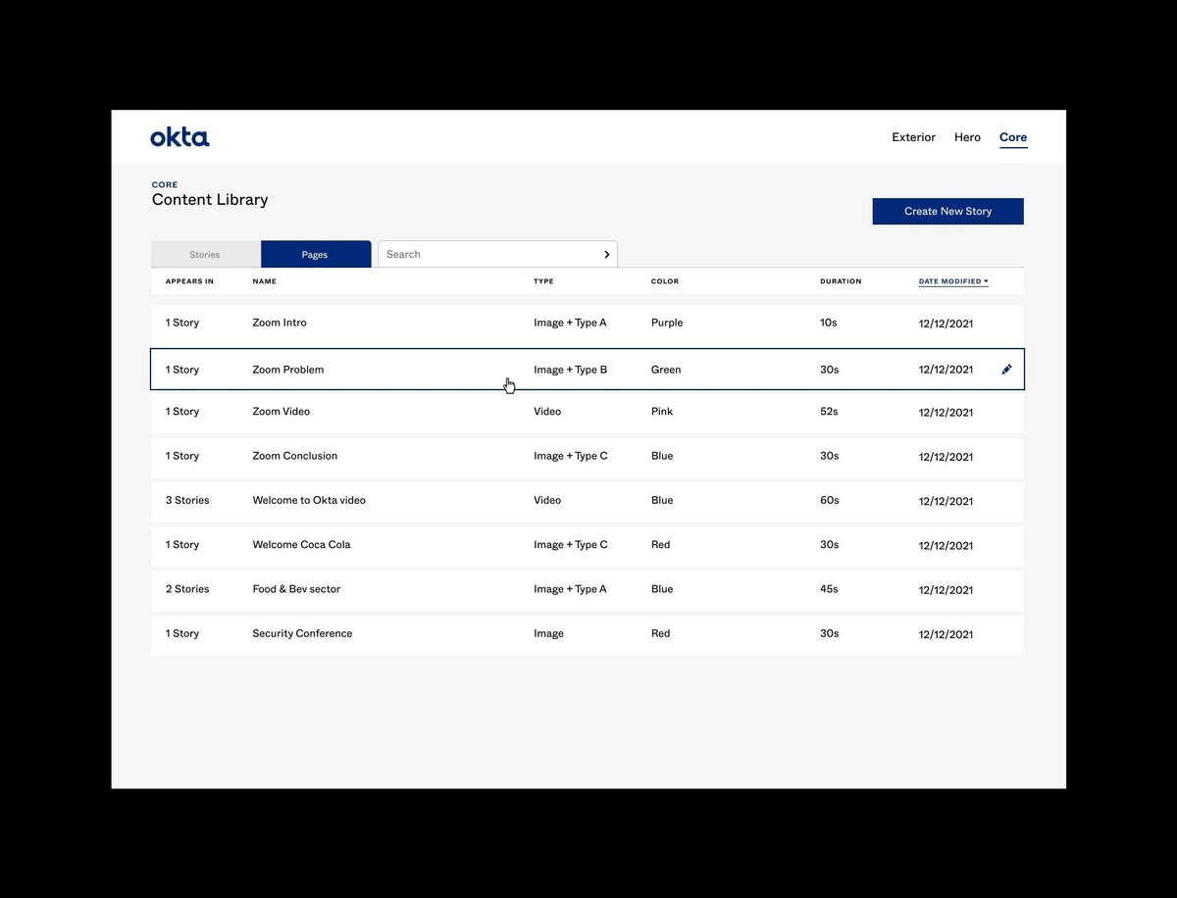This screenshot has width=1177, height=898.
Task: Click Green color cell
Action: tap(666, 370)
